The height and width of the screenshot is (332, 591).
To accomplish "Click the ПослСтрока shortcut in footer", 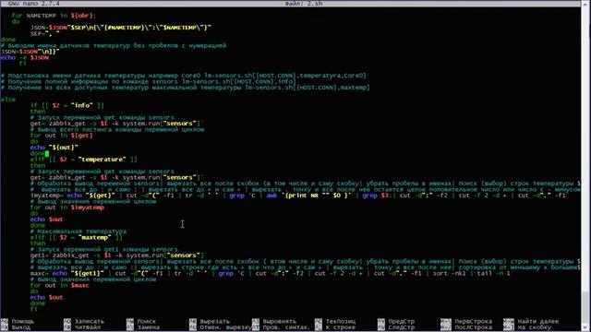I will (x=466, y=327).
